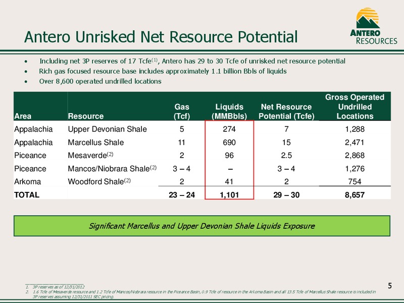
Task: Click liquids value 274
Action: pos(229,129)
